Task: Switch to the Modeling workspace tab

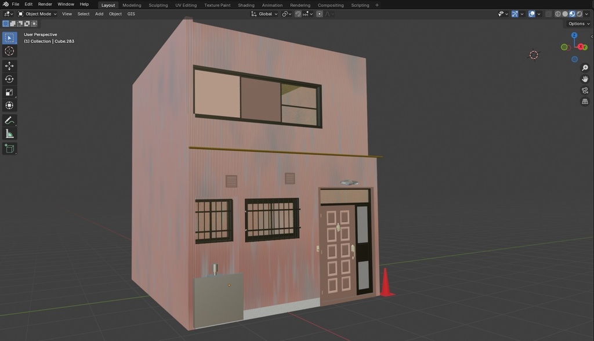Action: pos(132,5)
